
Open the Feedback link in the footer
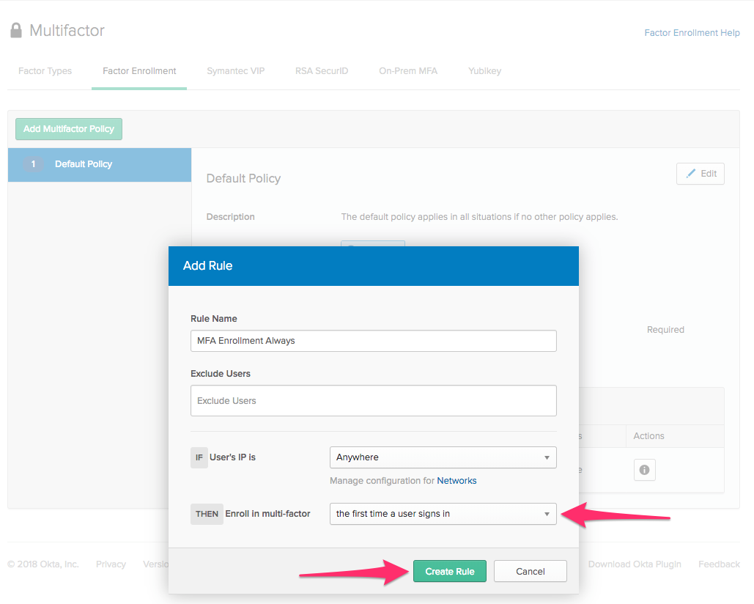(718, 564)
